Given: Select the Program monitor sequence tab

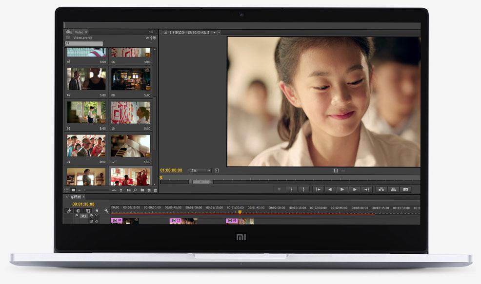Looking at the screenshot, I should [x=187, y=33].
